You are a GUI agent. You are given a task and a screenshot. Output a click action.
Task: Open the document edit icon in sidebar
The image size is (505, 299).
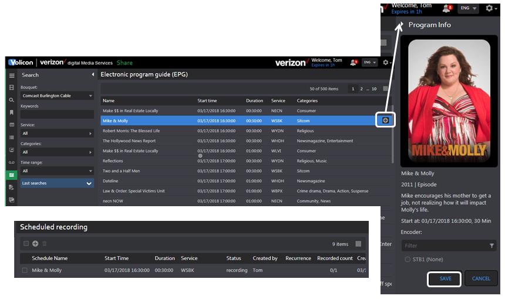point(12,187)
